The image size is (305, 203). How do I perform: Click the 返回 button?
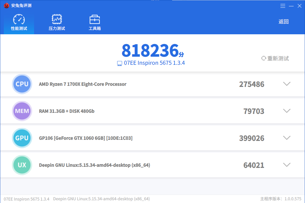283,22
